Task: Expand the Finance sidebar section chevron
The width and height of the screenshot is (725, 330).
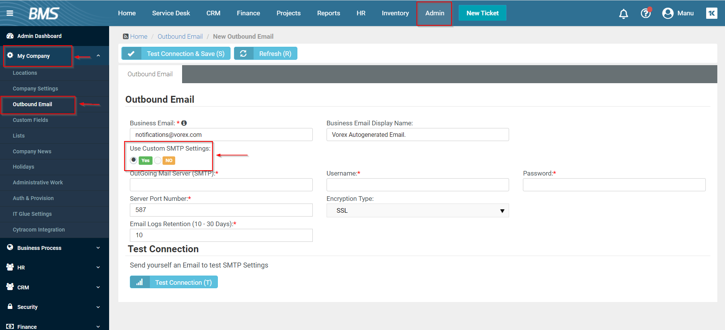Action: [x=98, y=327]
